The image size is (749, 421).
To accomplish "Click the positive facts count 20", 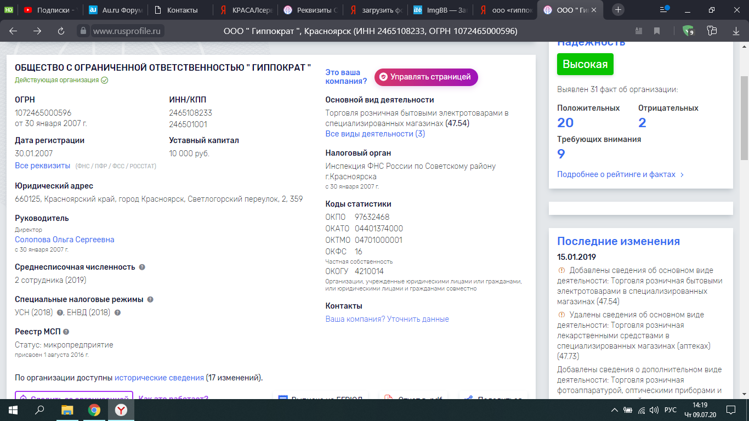I will click(x=565, y=122).
